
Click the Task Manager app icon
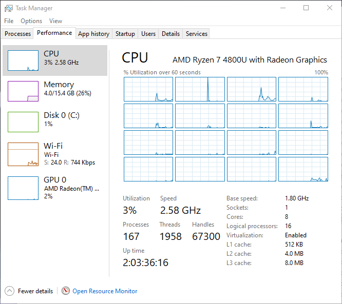coord(9,8)
